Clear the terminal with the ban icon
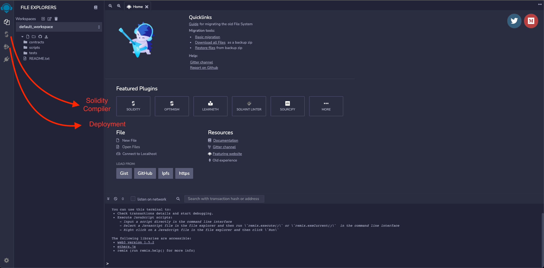The image size is (544, 268). click(116, 199)
